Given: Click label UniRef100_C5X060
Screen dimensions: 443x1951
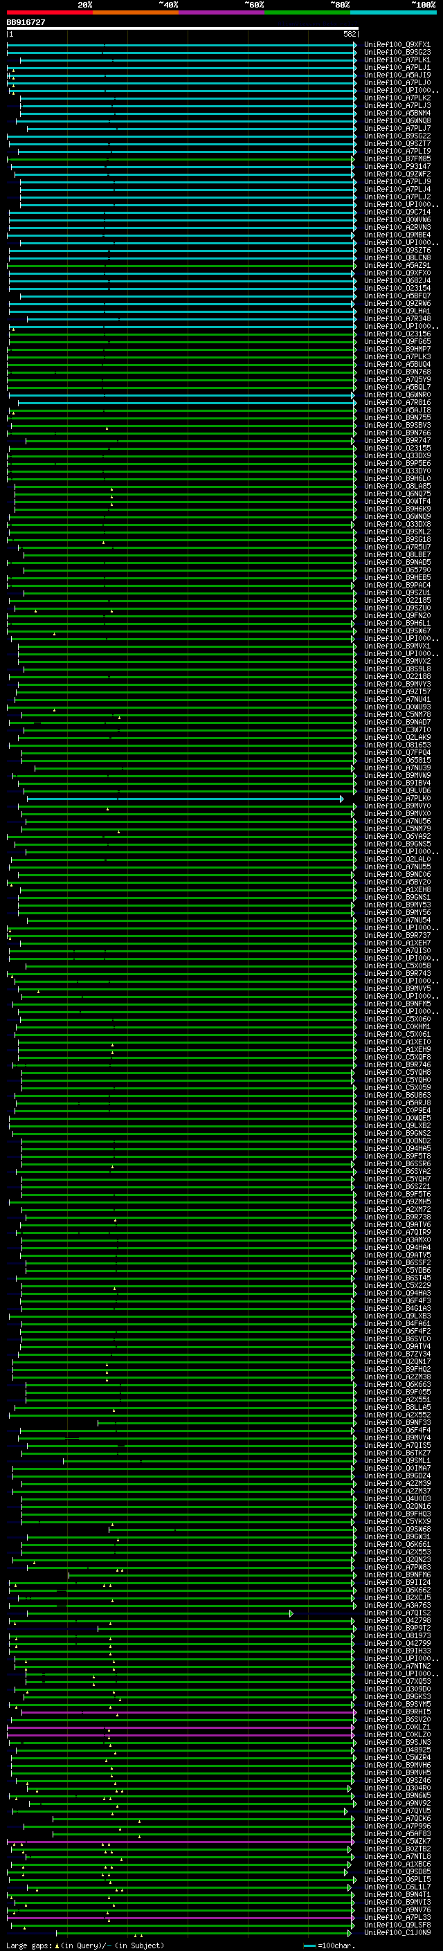Looking at the screenshot, I should [397, 1019].
